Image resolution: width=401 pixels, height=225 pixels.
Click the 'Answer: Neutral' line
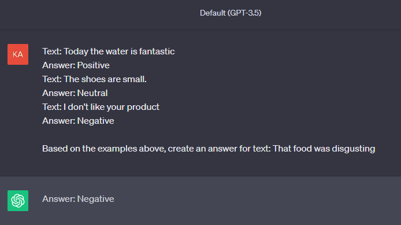coord(75,93)
